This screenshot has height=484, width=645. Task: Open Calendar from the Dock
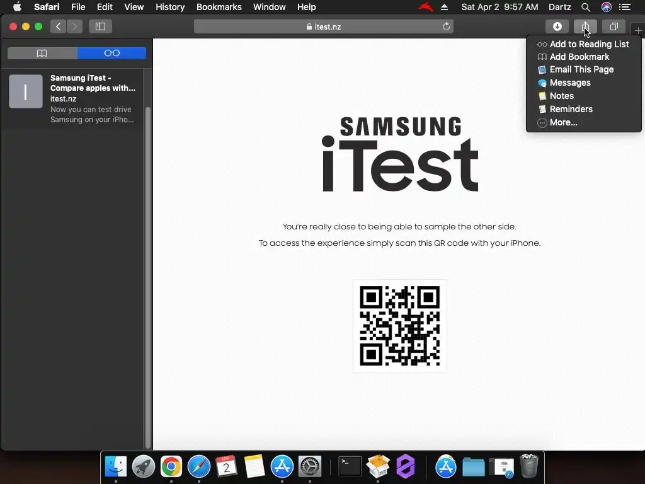point(226,466)
